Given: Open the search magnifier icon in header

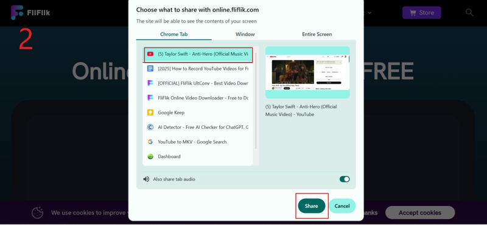Looking at the screenshot, I should [x=469, y=13].
